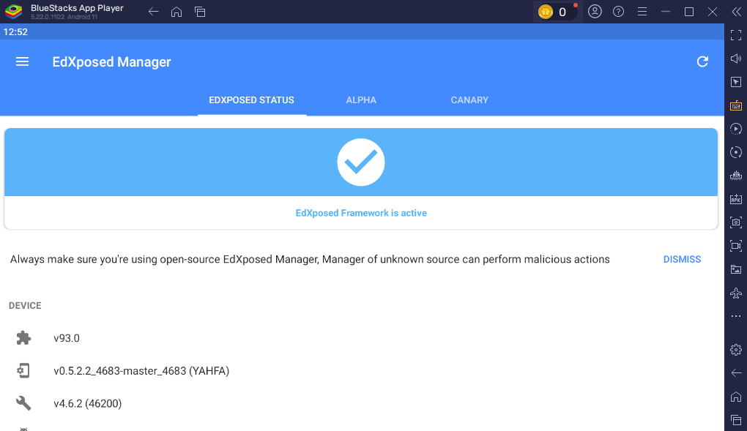Viewport: 747px width, 431px height.
Task: Click the puzzle piece icon beside v93.0
Action: coord(23,338)
